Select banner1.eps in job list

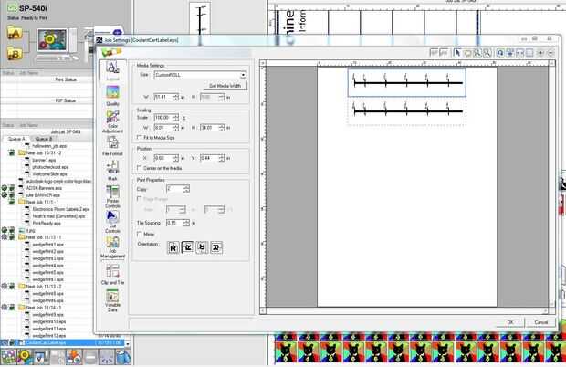[x=44, y=160]
